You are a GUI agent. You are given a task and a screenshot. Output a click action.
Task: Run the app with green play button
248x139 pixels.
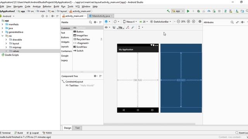(188, 11)
